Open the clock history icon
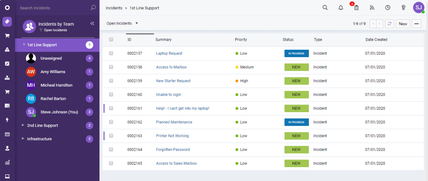 click(388, 8)
